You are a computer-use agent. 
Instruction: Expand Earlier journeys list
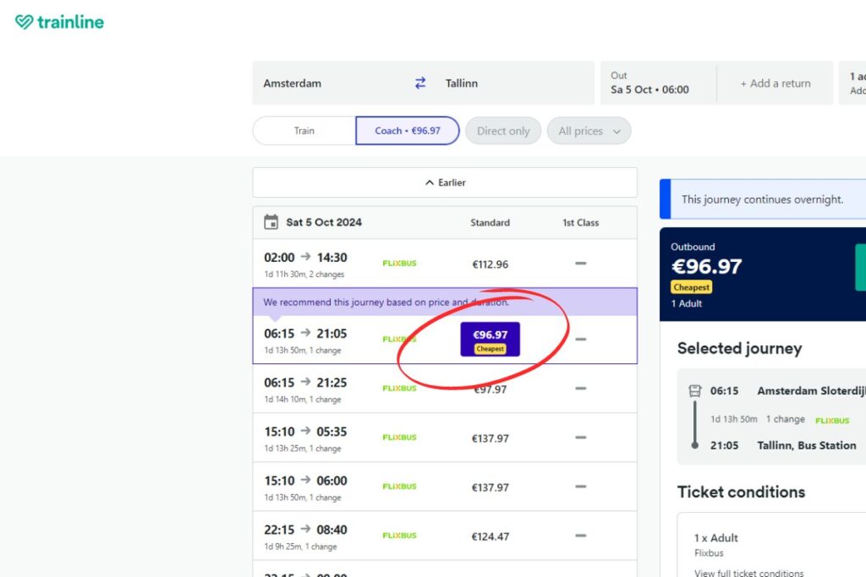(x=445, y=182)
